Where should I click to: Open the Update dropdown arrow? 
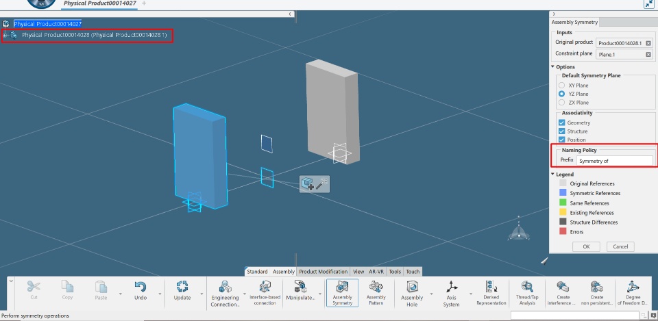(202, 294)
